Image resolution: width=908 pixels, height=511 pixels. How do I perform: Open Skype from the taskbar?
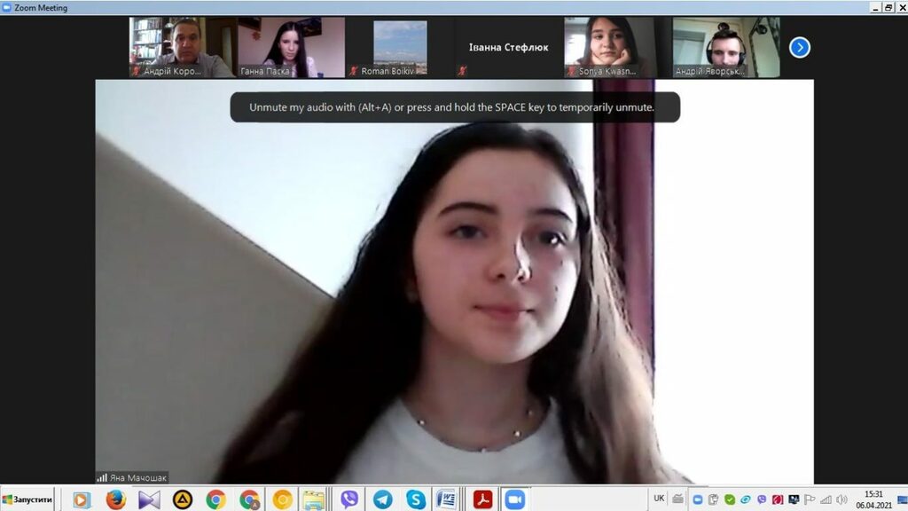point(415,499)
